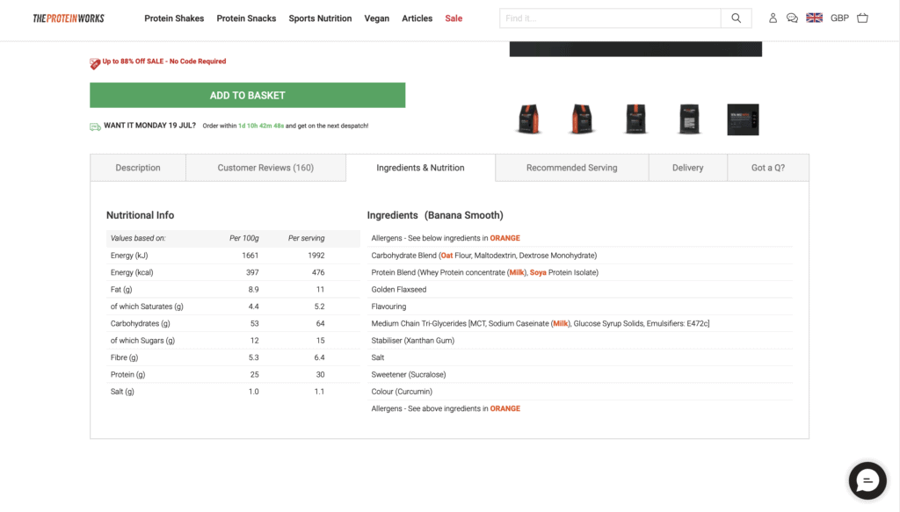Open Sports Nutrition menu

click(x=320, y=18)
